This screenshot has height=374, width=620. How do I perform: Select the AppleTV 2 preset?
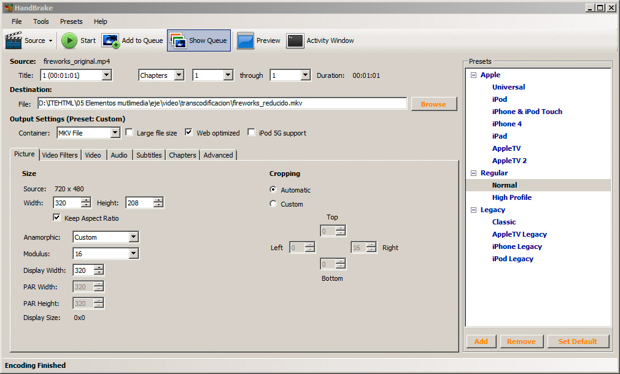click(x=510, y=161)
